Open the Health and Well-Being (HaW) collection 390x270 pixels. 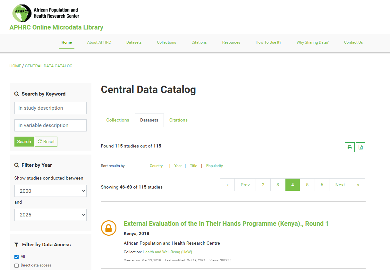pos(167,252)
